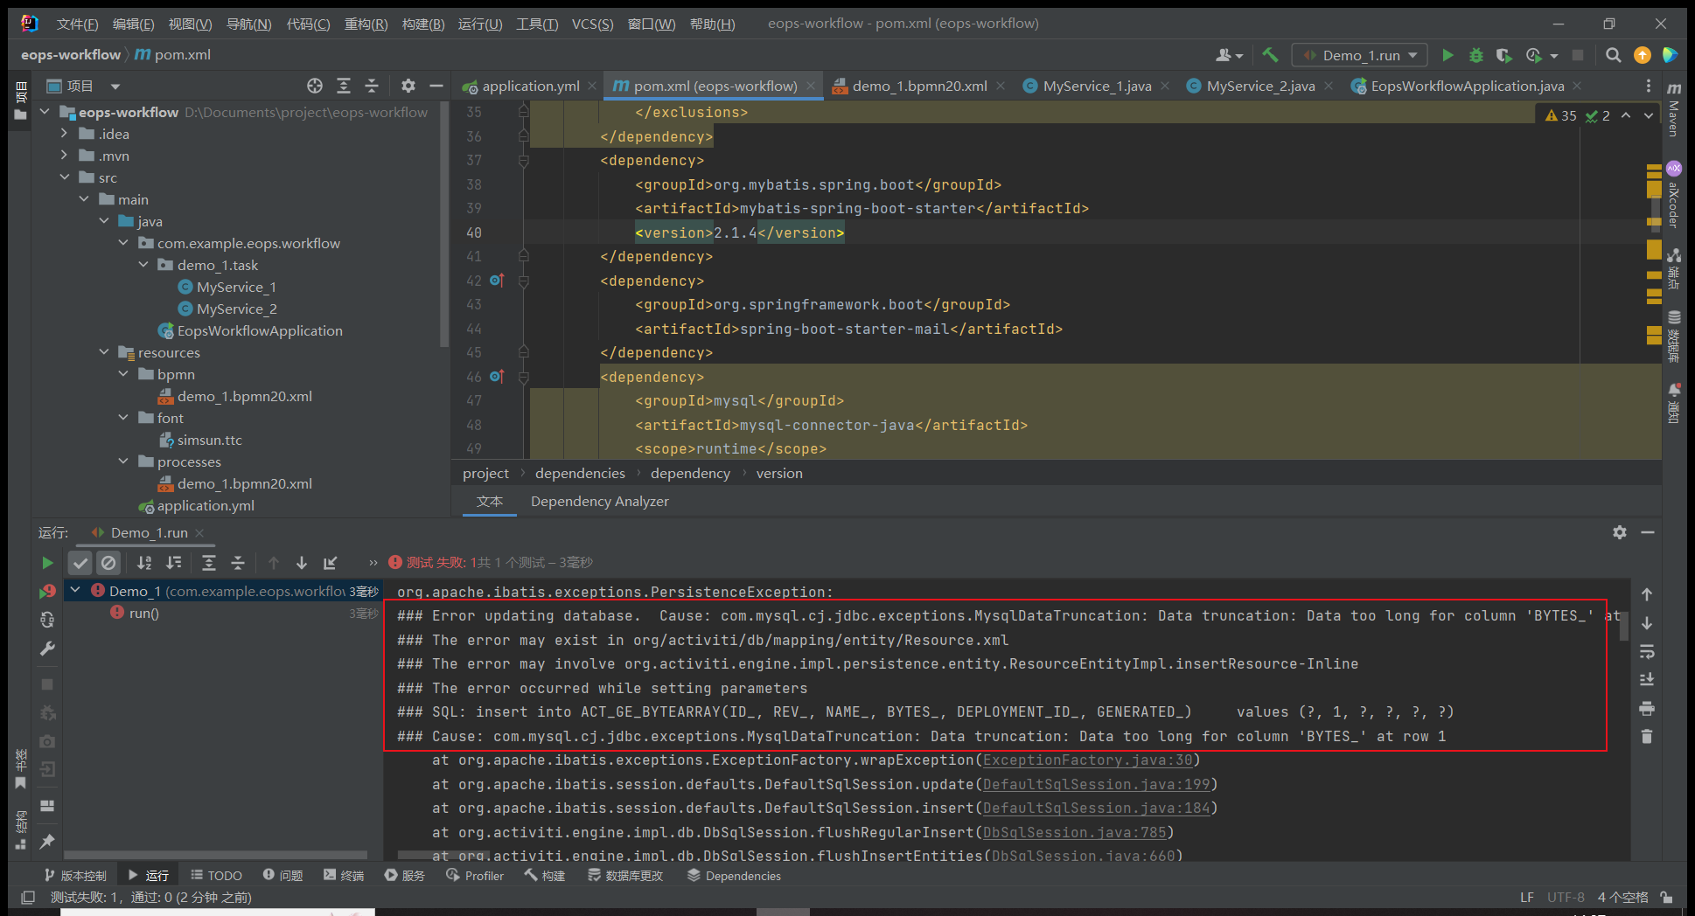Open the Demo_1.run configuration dropdown
Image resolution: width=1695 pixels, height=916 pixels.
pyautogui.click(x=1361, y=55)
